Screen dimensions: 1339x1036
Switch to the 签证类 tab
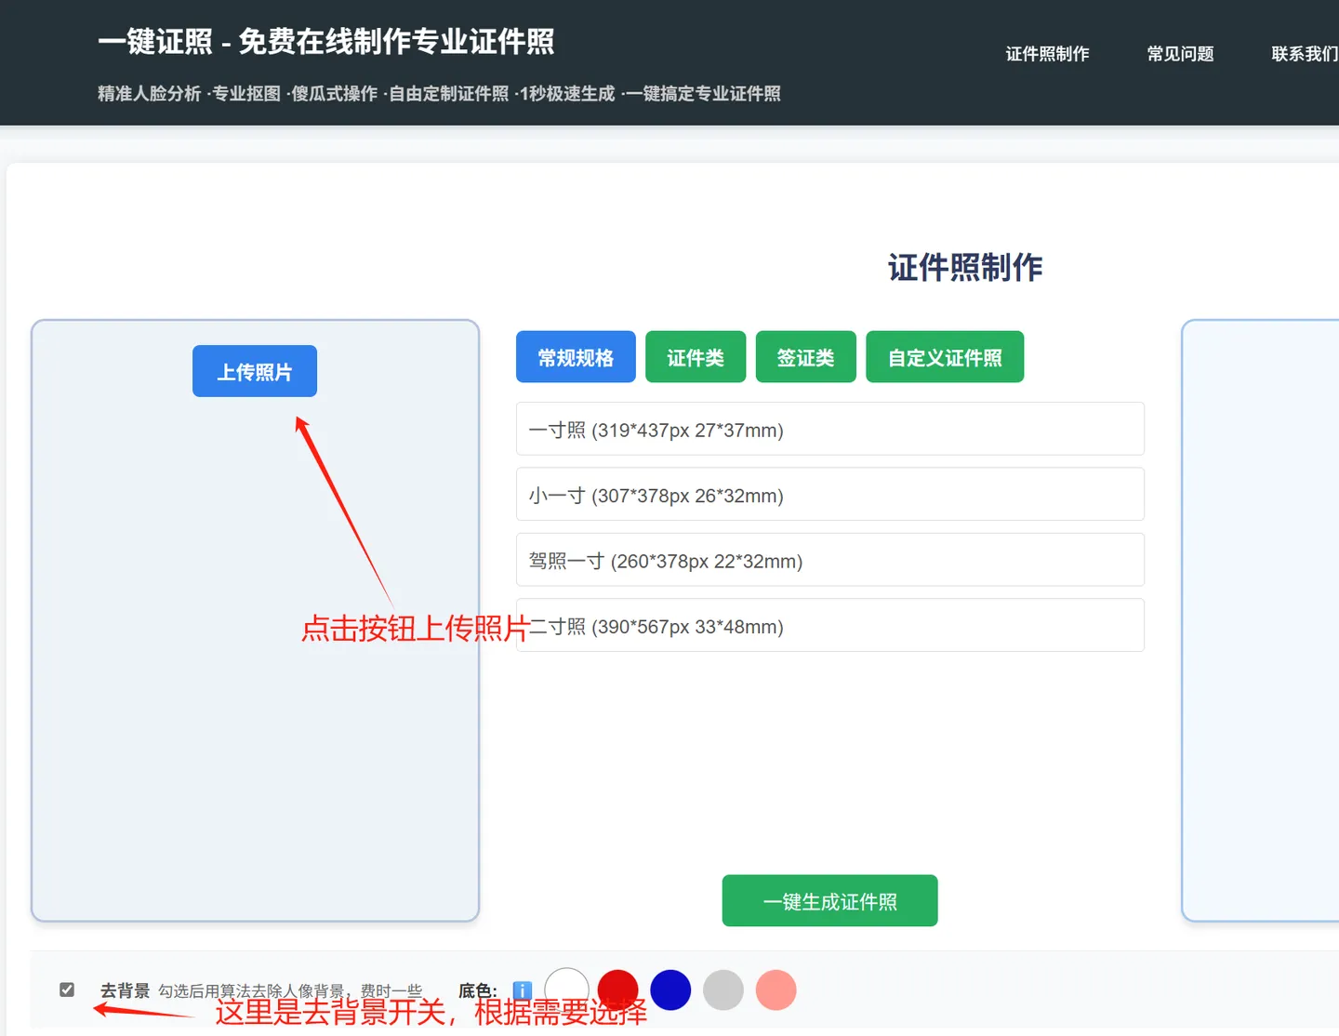[805, 357]
